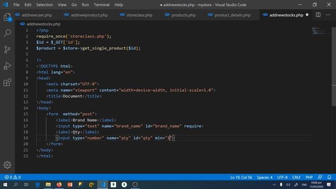This screenshot has width=336, height=189.
Task: Open the Help menu
Action: [x=119, y=5]
